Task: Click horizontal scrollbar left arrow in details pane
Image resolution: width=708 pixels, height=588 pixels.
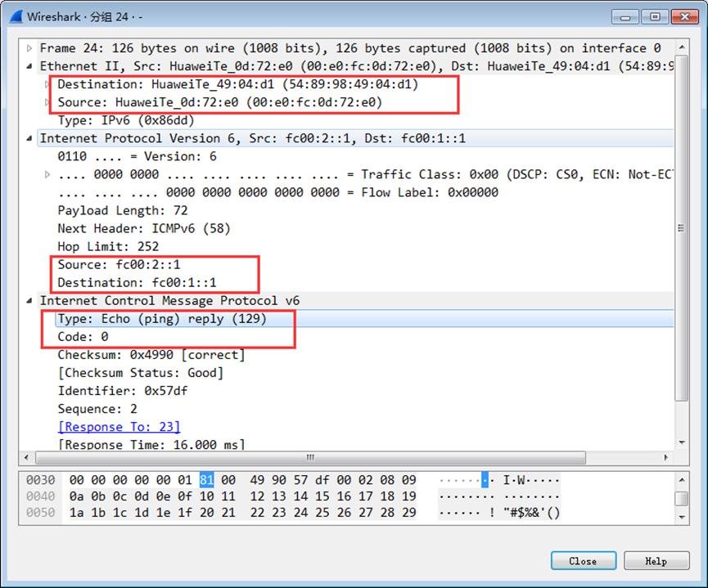Action: (x=26, y=458)
